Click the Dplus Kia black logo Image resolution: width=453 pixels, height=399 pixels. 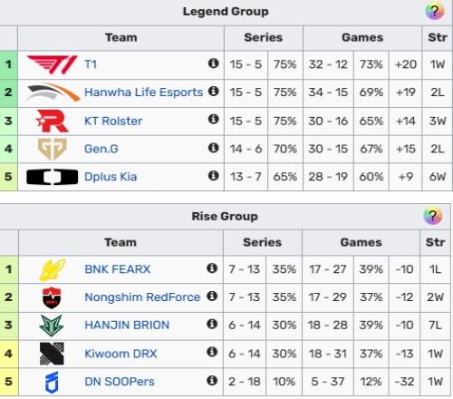pyautogui.click(x=52, y=177)
